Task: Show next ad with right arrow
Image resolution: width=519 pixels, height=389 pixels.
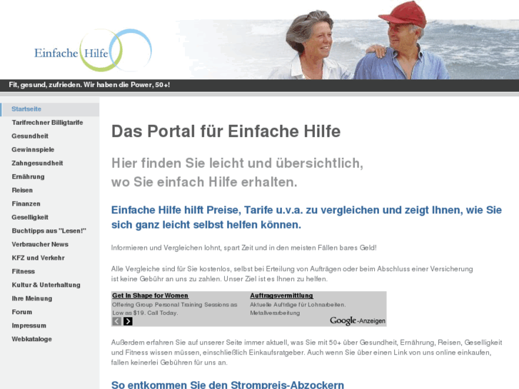Action: [x=128, y=321]
